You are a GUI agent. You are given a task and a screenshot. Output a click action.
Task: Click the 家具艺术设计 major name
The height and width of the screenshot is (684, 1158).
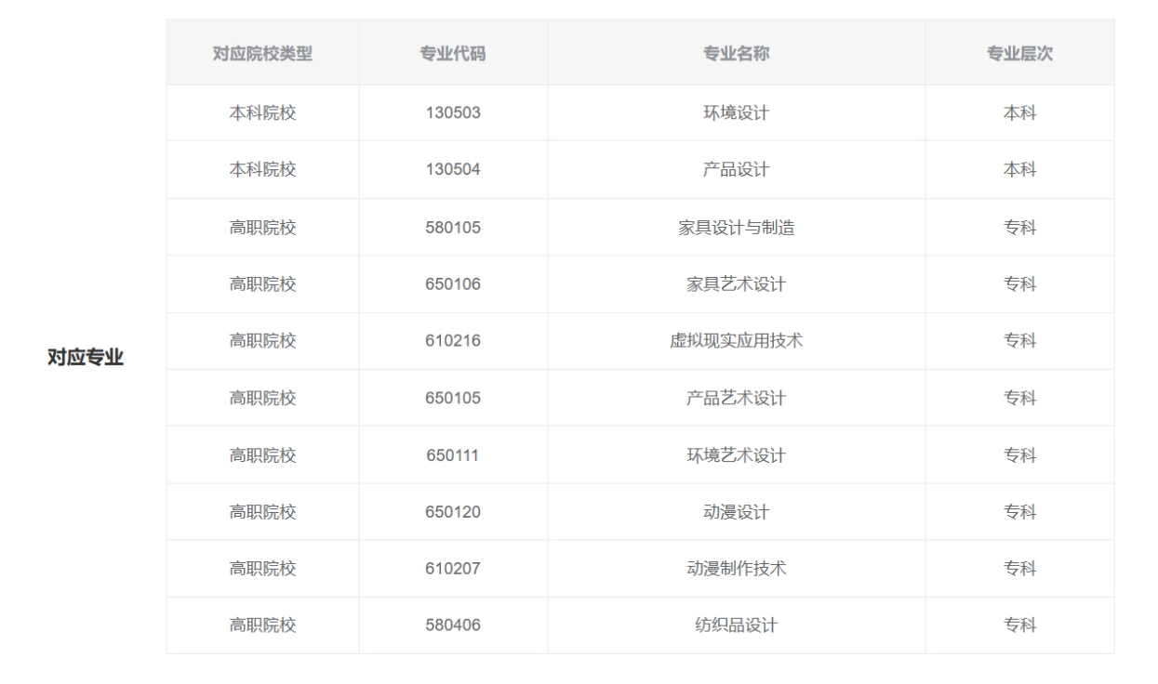tap(736, 284)
